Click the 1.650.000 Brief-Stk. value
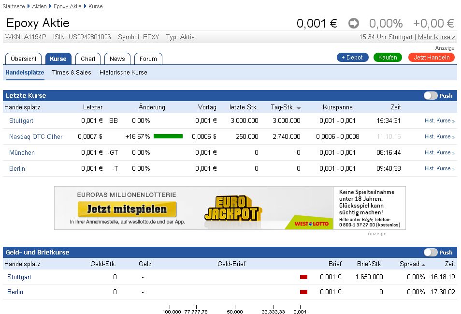 [369, 277]
